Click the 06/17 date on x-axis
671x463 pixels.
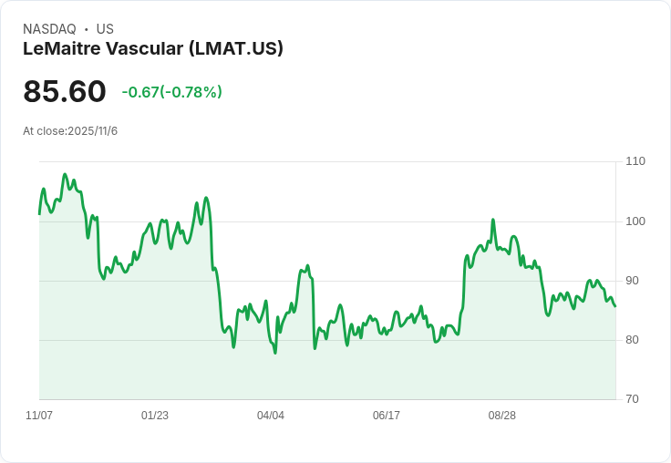tap(387, 416)
